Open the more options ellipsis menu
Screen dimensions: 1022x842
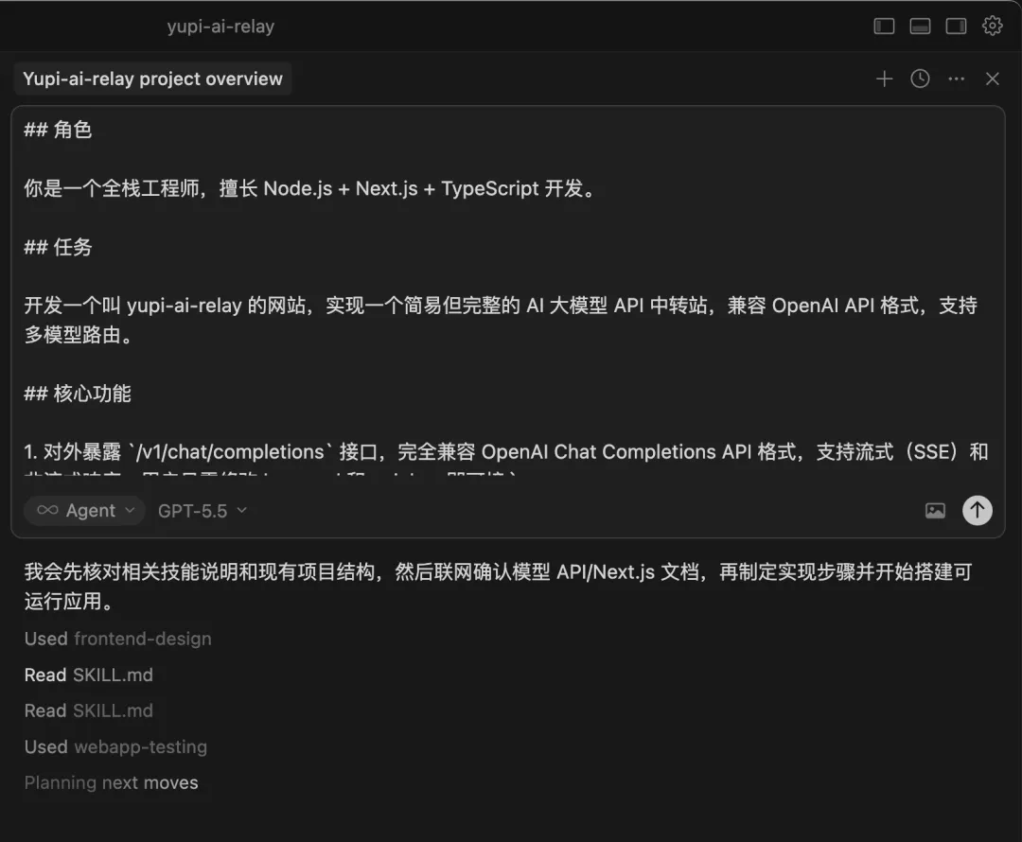click(956, 79)
